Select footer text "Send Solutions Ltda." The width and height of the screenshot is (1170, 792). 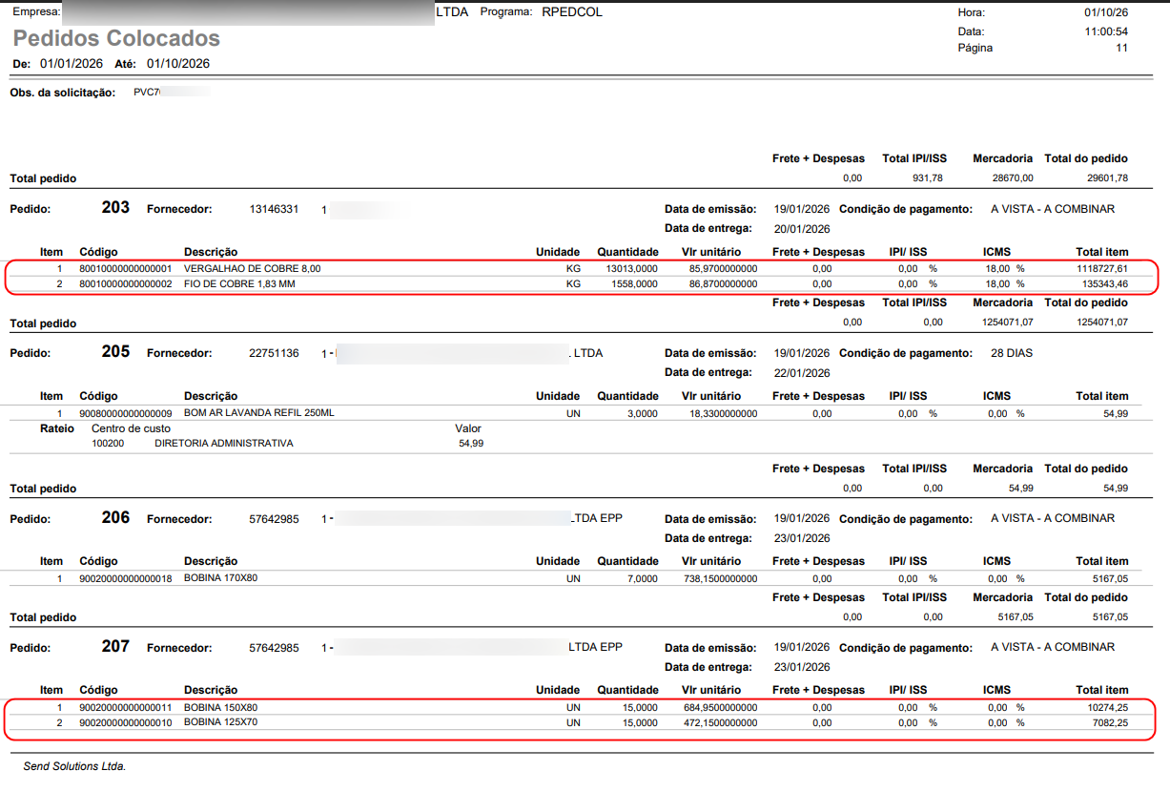(x=74, y=766)
